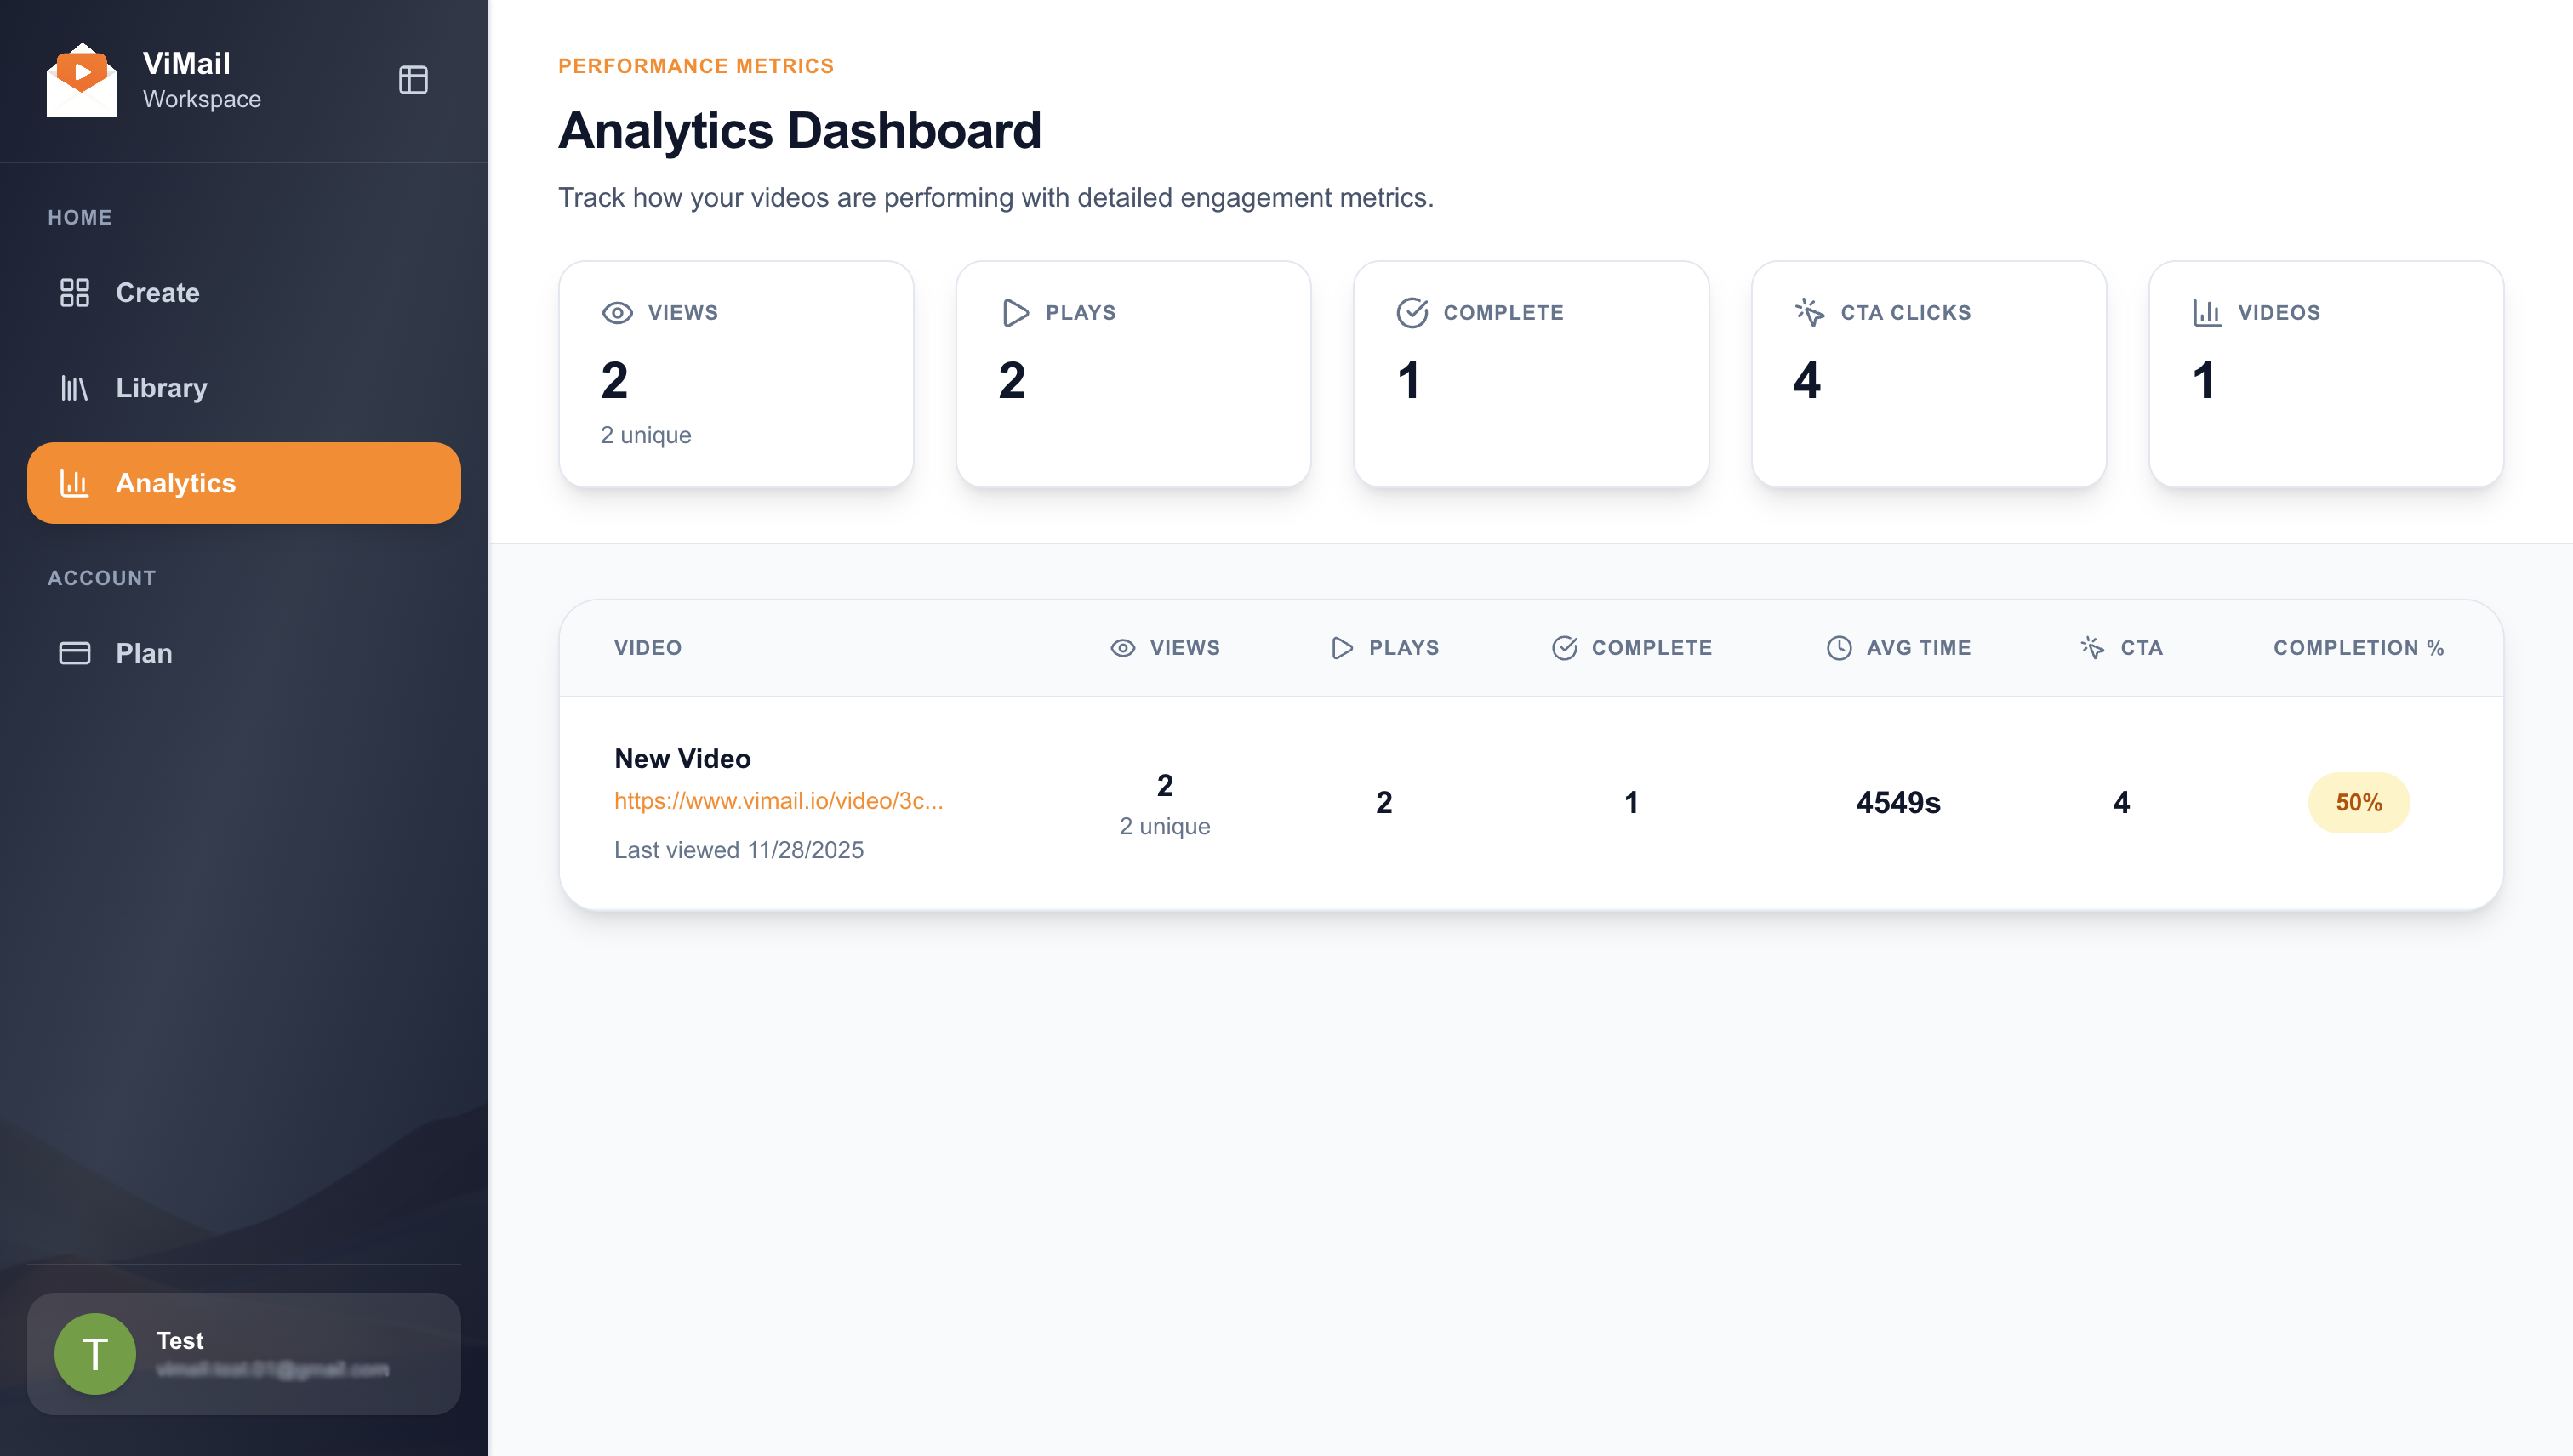This screenshot has width=2573, height=1456.
Task: Click the clock icon beside Avg Time header
Action: tap(1838, 647)
